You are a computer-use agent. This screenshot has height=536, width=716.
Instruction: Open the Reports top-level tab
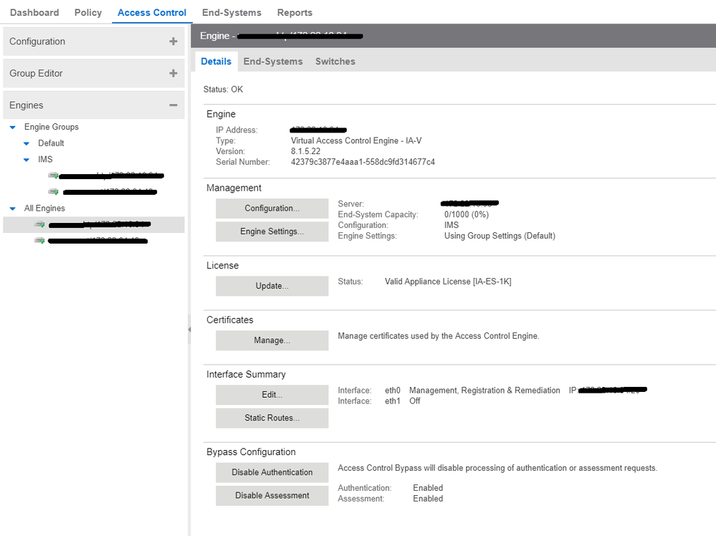295,12
